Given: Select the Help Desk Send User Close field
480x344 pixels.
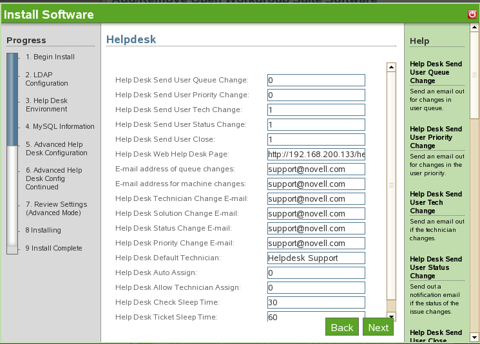Looking at the screenshot, I should pos(316,140).
